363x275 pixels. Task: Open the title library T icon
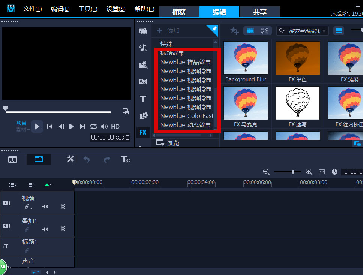pyautogui.click(x=143, y=99)
